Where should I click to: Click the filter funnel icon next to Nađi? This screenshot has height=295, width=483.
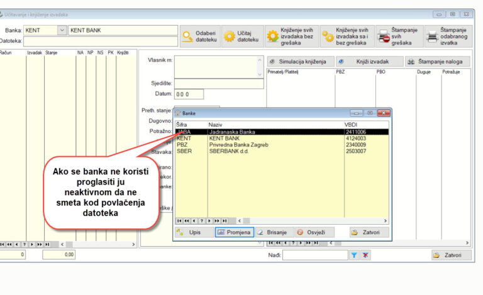coord(354,255)
